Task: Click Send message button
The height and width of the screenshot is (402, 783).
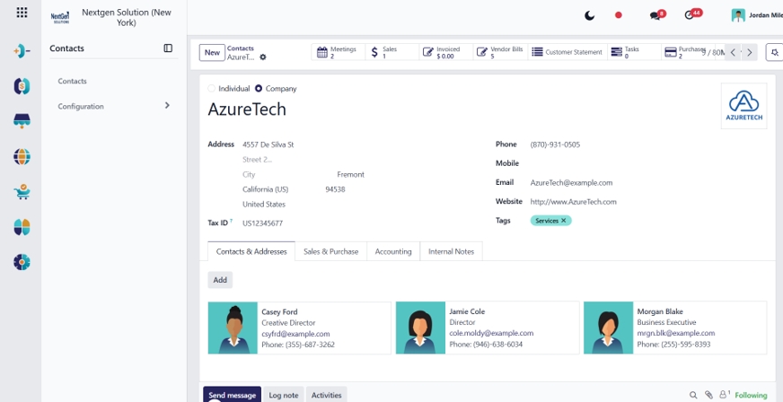Action: 233,395
